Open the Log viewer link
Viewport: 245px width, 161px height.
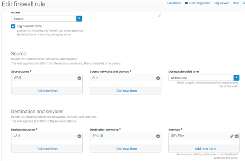pos(221,3)
